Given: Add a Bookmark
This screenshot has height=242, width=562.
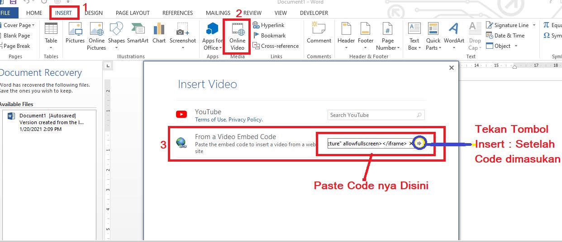Looking at the screenshot, I should coord(269,36).
